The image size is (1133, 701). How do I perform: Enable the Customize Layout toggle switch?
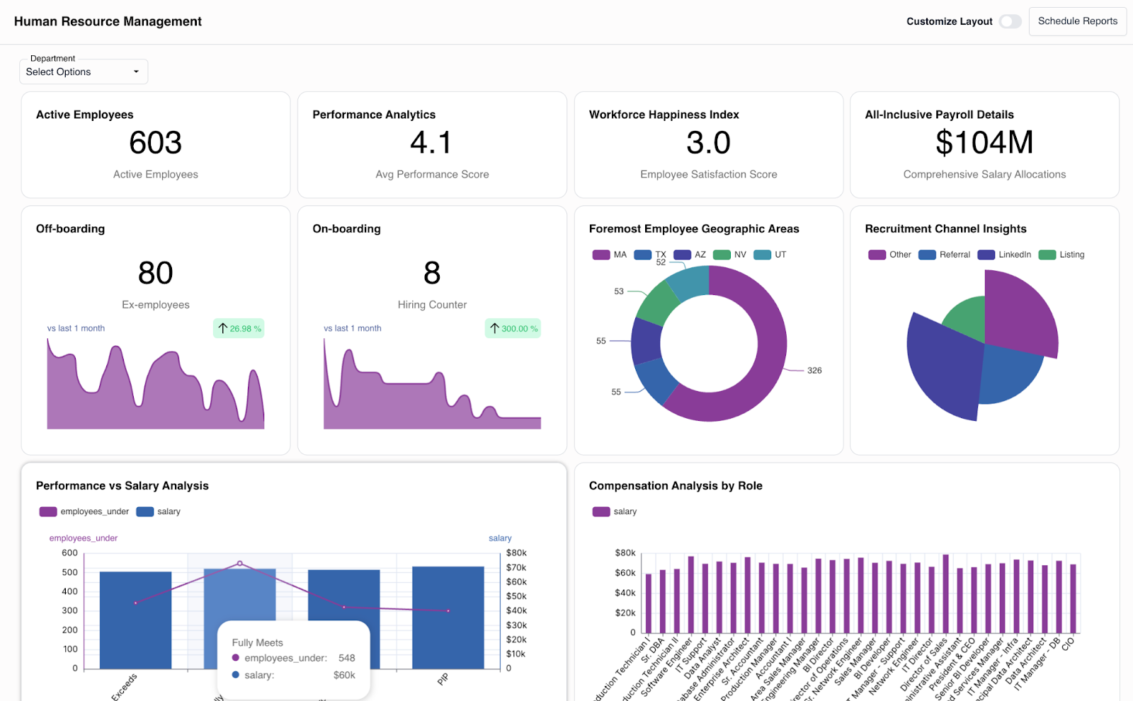pos(1010,21)
